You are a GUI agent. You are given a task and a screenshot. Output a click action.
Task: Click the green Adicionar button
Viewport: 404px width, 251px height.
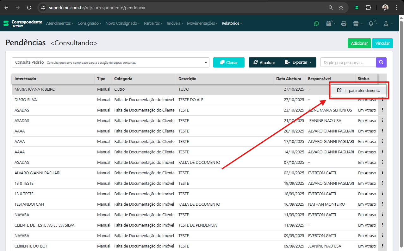[359, 43]
